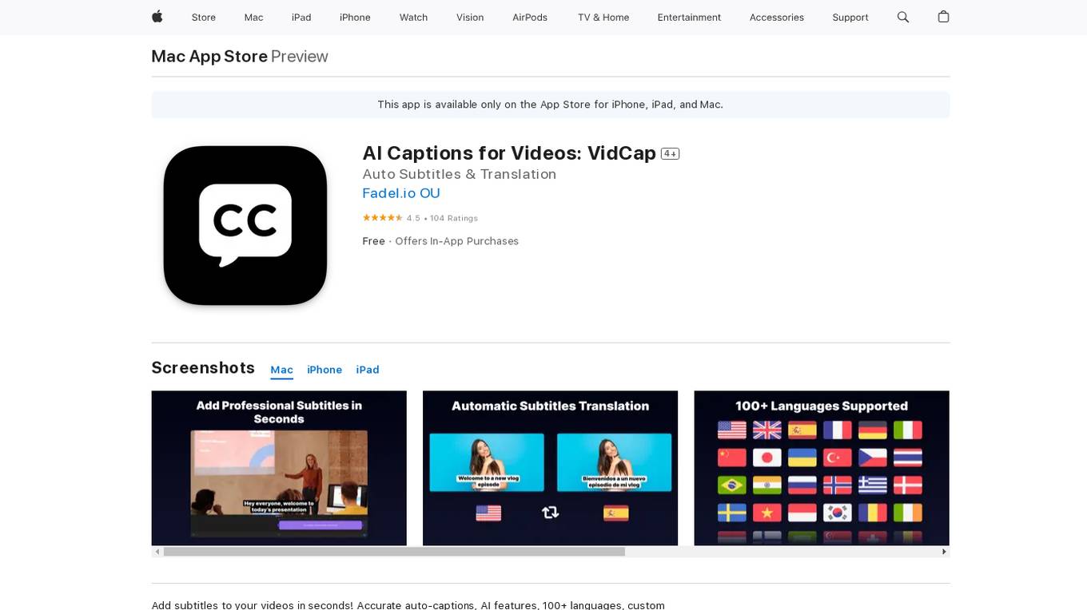The width and height of the screenshot is (1087, 610).
Task: Open the AirPods menu
Action: (x=530, y=18)
